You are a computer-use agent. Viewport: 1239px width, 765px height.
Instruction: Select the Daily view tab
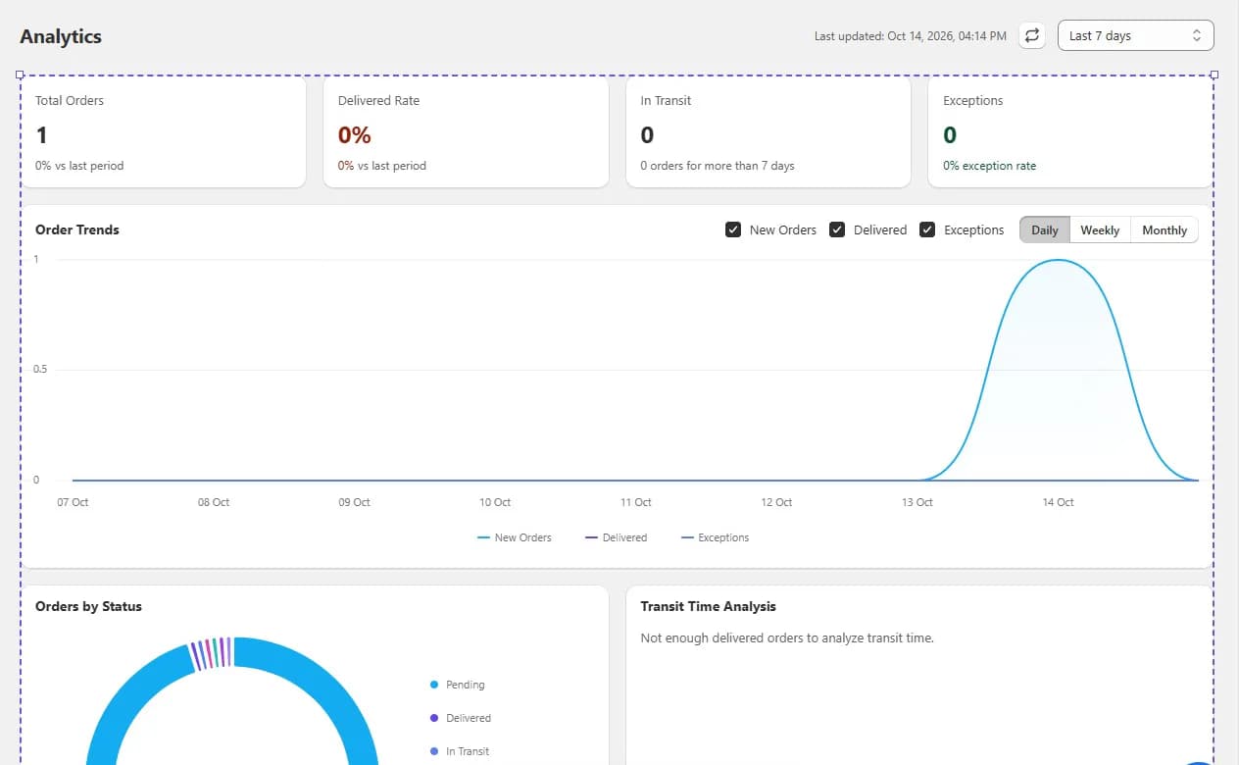(1045, 229)
